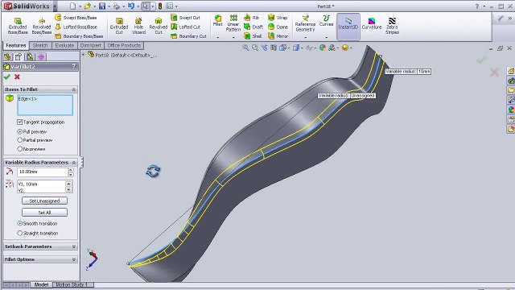Open Motion Study 1 tab
The image size is (515, 290).
[x=72, y=284]
